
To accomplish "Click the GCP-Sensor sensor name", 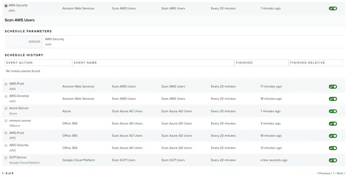I will [18, 157].
